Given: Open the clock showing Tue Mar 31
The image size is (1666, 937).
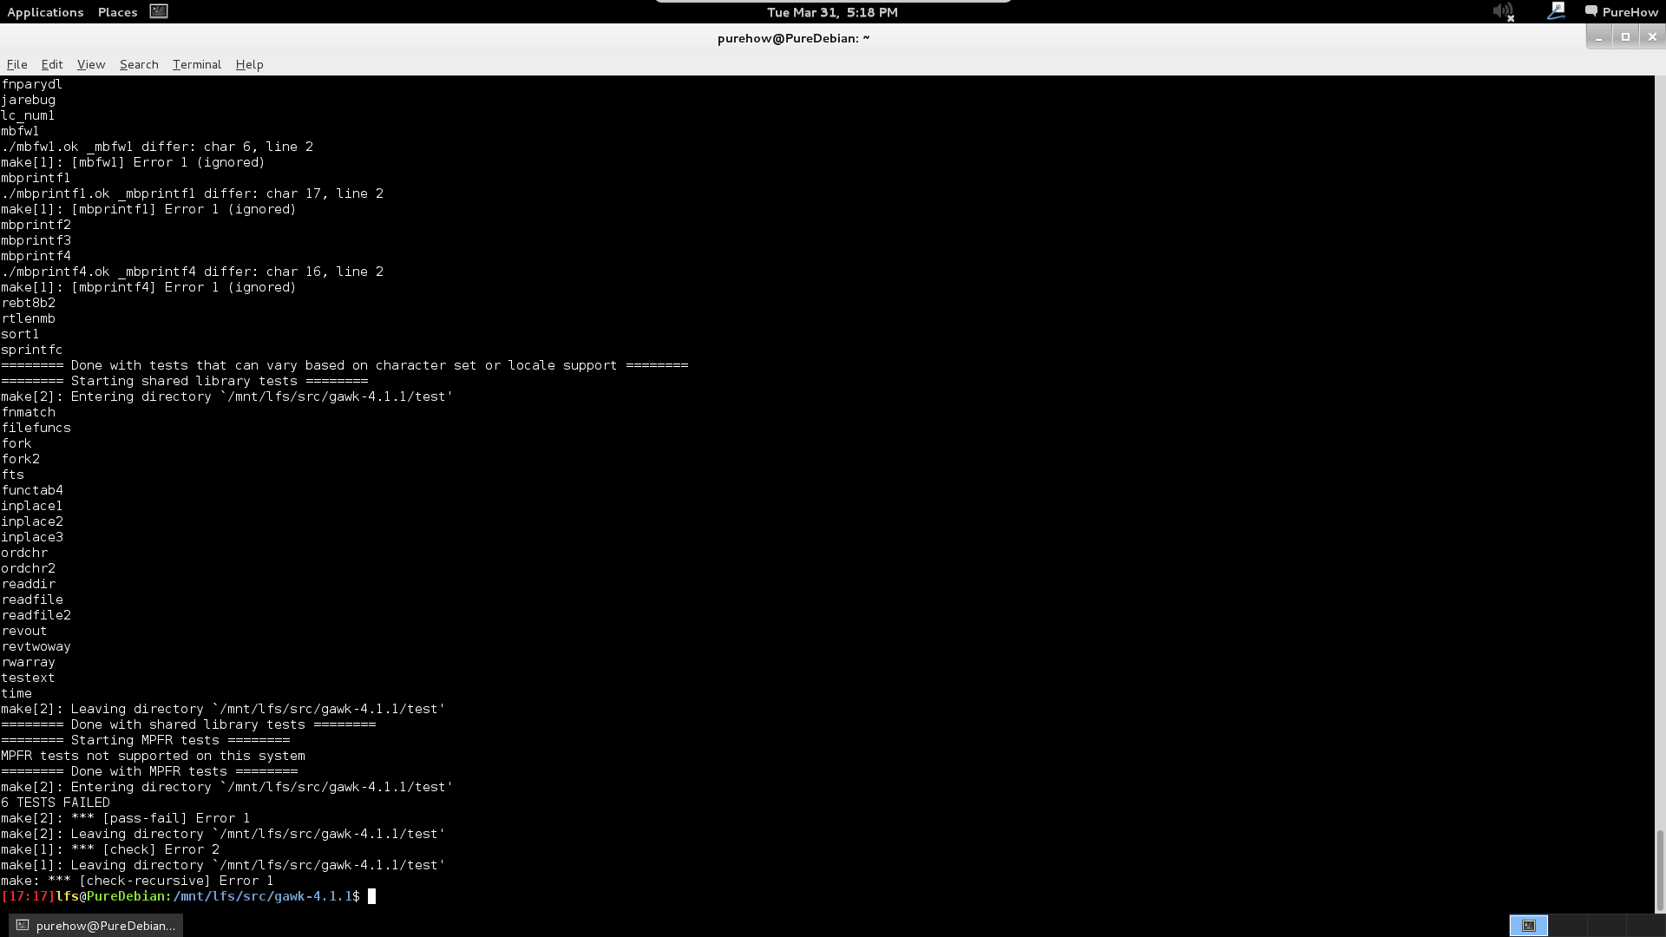Looking at the screenshot, I should (x=832, y=12).
